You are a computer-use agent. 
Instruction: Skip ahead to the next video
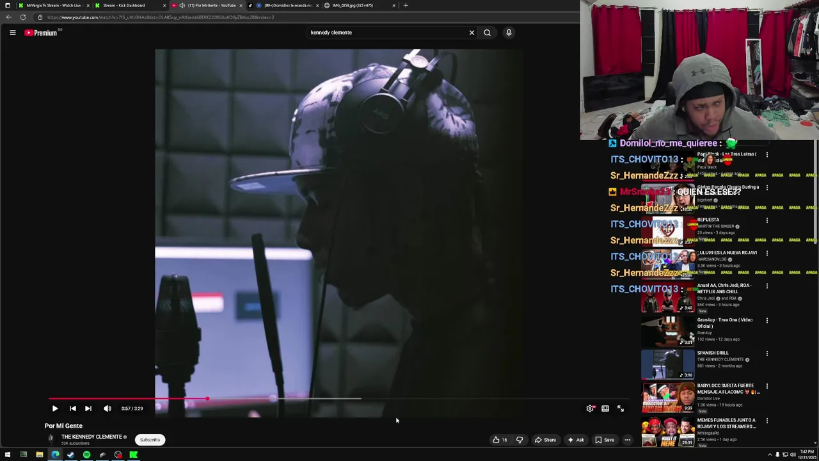point(88,408)
